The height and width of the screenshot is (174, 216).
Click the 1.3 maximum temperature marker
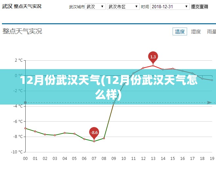(x=153, y=57)
